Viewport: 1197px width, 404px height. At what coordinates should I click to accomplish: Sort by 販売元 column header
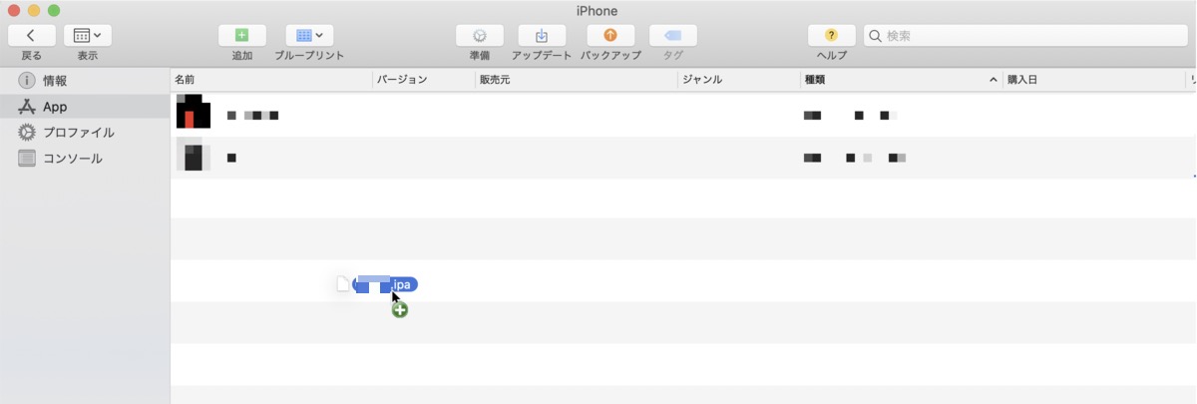click(577, 80)
